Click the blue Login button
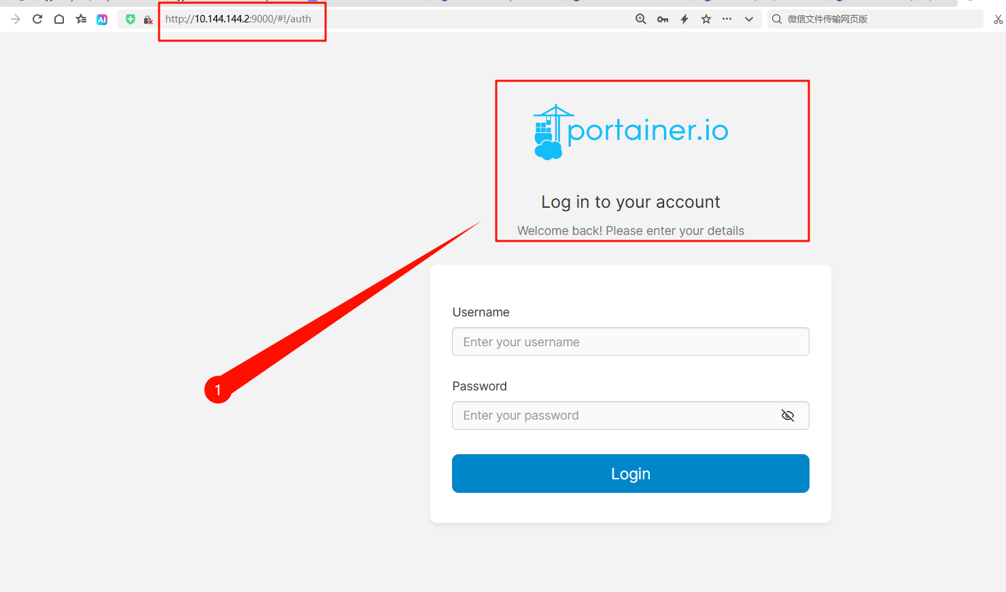This screenshot has height=592, width=1006. [x=631, y=473]
